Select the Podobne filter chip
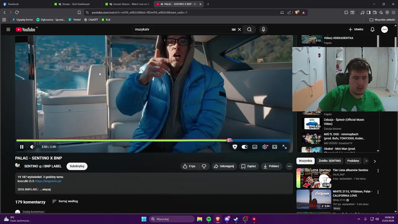Viewport: 398px width, 224px height. pyautogui.click(x=353, y=161)
